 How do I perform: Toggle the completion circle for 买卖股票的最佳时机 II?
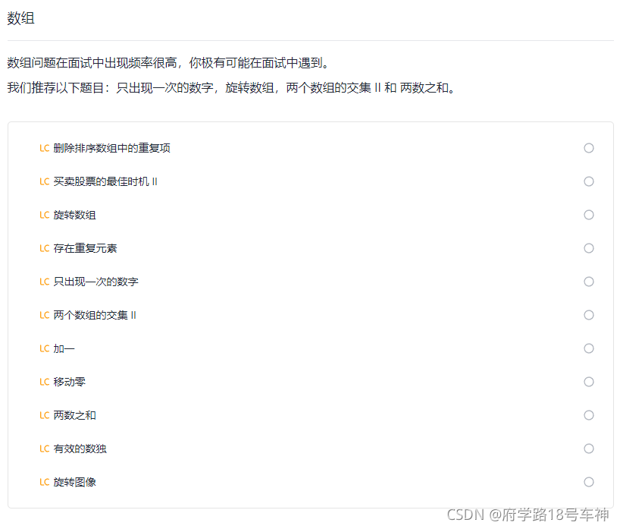[x=589, y=181]
